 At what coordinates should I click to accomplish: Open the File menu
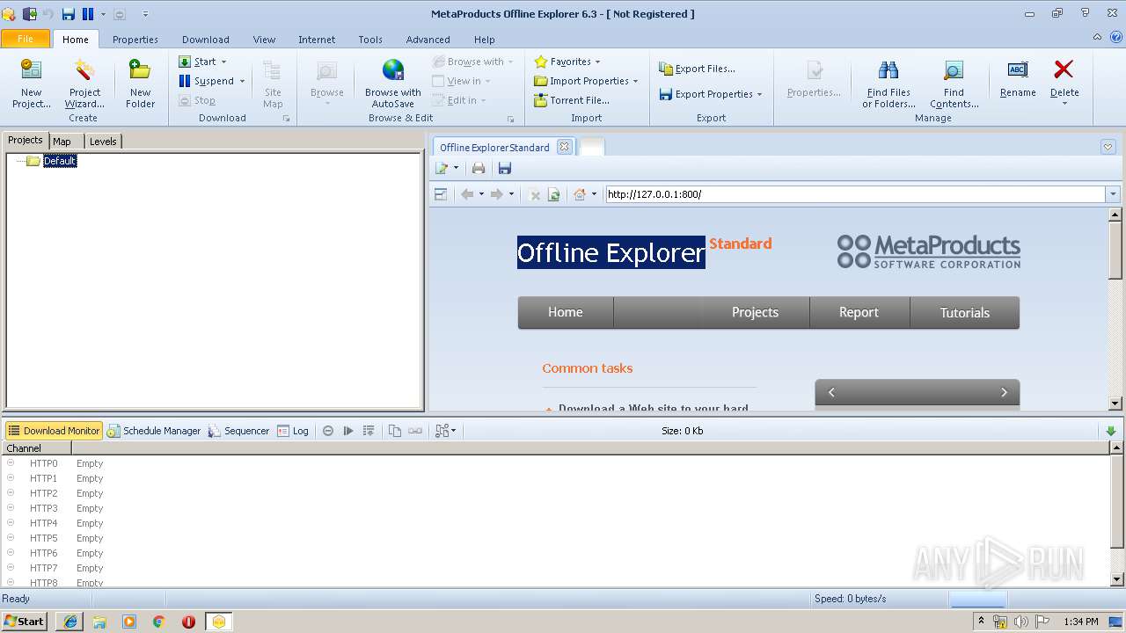point(26,39)
